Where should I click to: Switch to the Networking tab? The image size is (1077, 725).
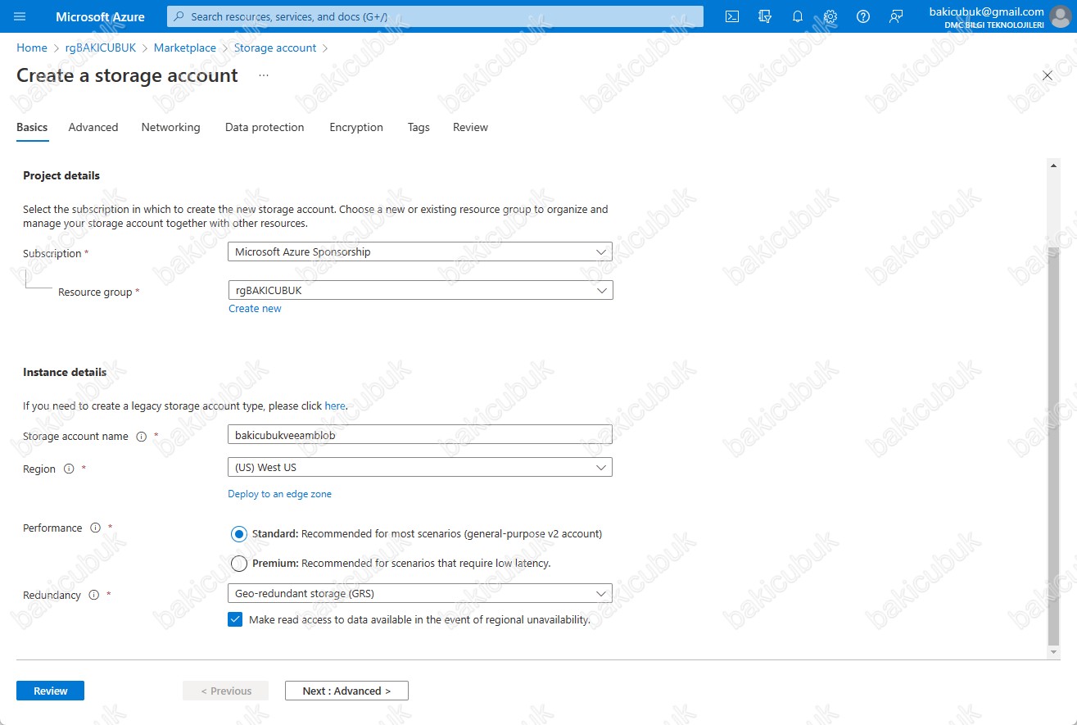pos(170,128)
